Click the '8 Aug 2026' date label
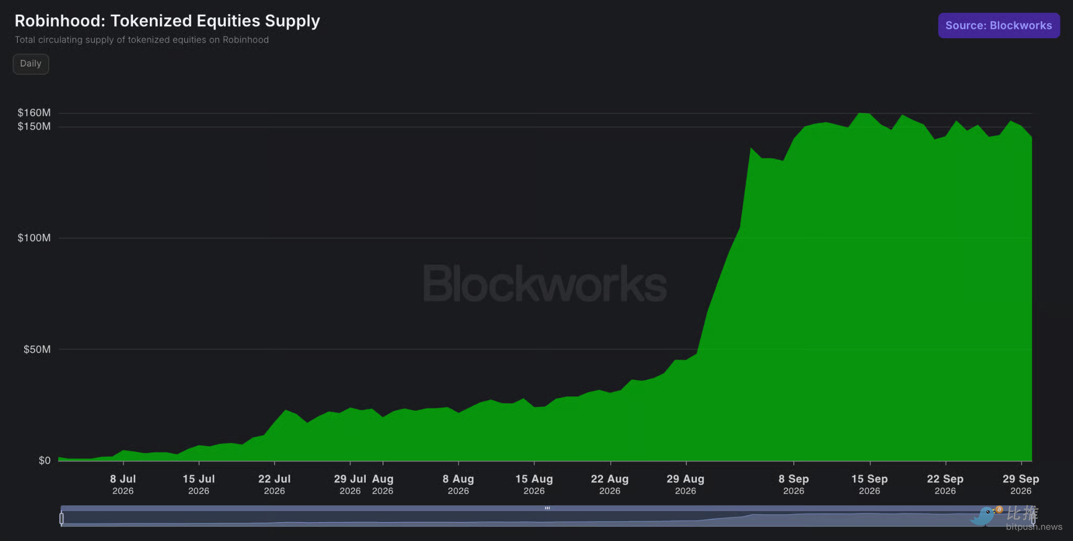The height and width of the screenshot is (541, 1073). click(x=458, y=484)
